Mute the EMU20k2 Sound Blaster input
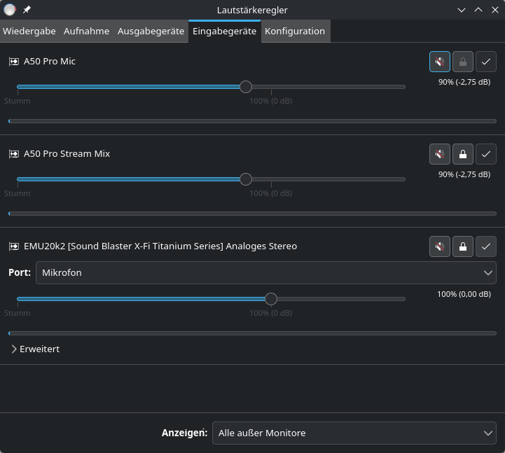 pos(440,246)
